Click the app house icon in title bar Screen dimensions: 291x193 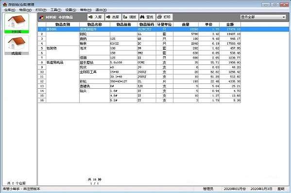5,4
